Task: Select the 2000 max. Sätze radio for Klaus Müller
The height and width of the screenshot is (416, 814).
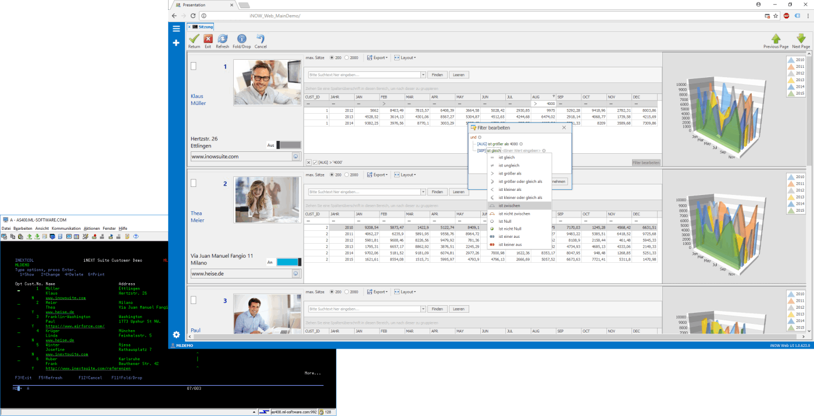Action: tap(347, 57)
